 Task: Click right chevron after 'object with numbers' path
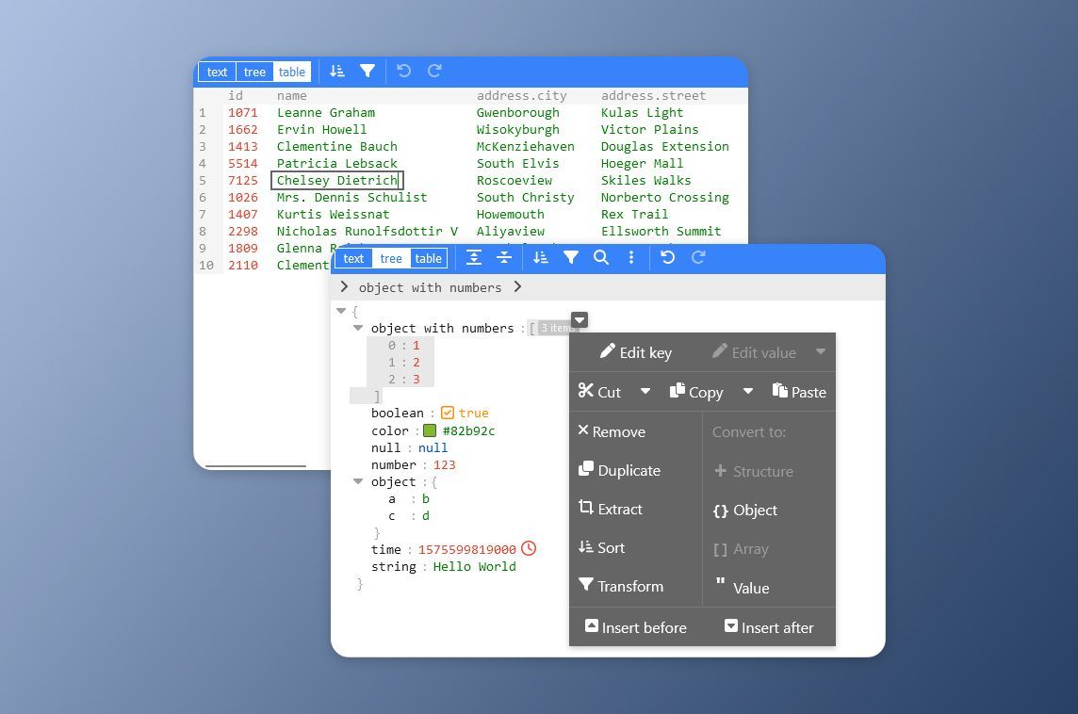[x=517, y=286]
